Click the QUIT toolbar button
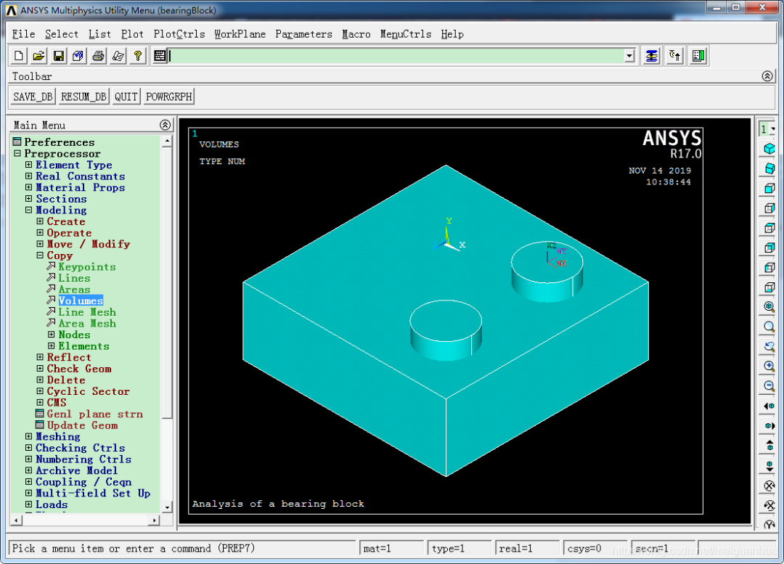784x564 pixels. point(126,97)
